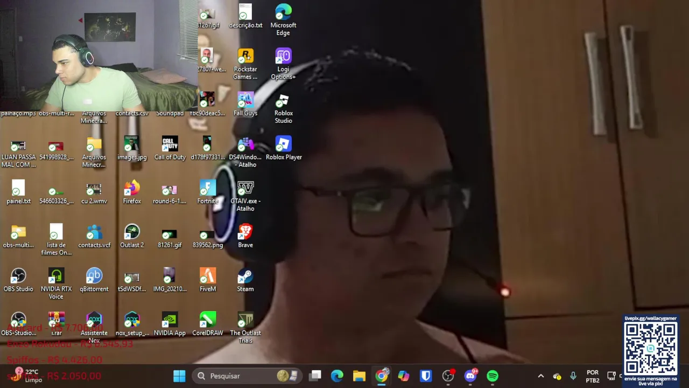Viewport: 689px width, 388px height.
Task: Click the microphone tray icon
Action: pos(573,376)
